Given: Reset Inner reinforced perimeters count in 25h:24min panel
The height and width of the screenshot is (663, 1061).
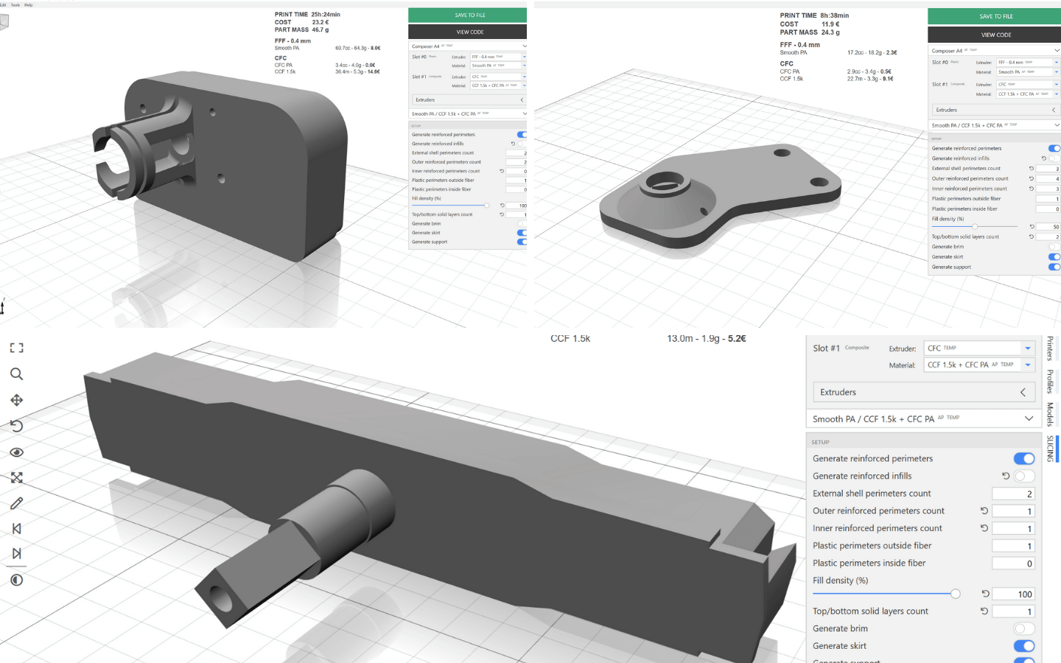Looking at the screenshot, I should [502, 171].
